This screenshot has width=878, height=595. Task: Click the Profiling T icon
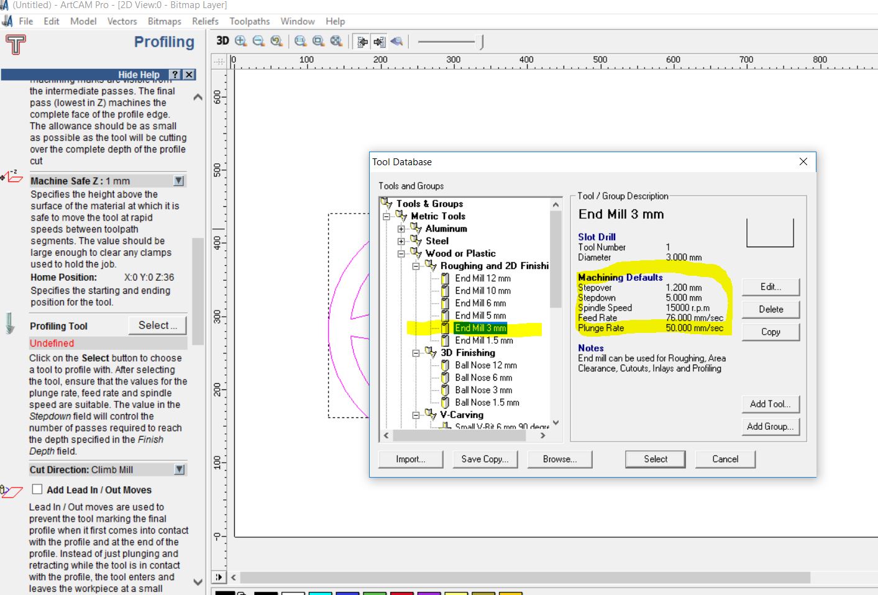coord(16,45)
